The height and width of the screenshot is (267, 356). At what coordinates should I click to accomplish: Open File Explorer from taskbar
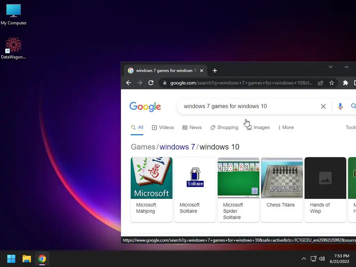(x=26, y=259)
